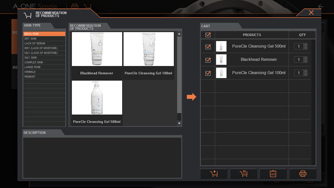Click the PRODUCTS column header in the cart

coord(252,35)
